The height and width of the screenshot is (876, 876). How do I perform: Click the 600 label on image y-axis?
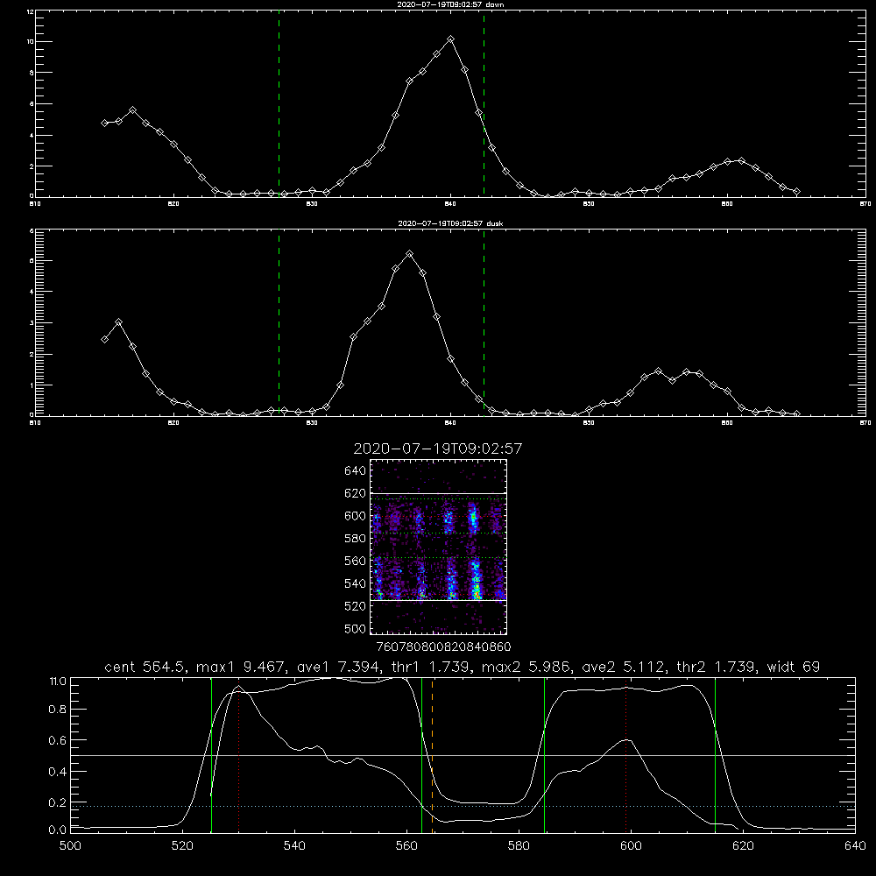356,516
